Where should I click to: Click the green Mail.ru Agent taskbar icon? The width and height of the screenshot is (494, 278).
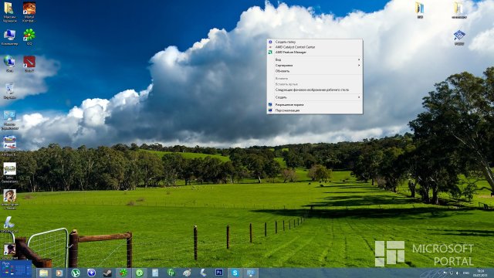(x=139, y=273)
